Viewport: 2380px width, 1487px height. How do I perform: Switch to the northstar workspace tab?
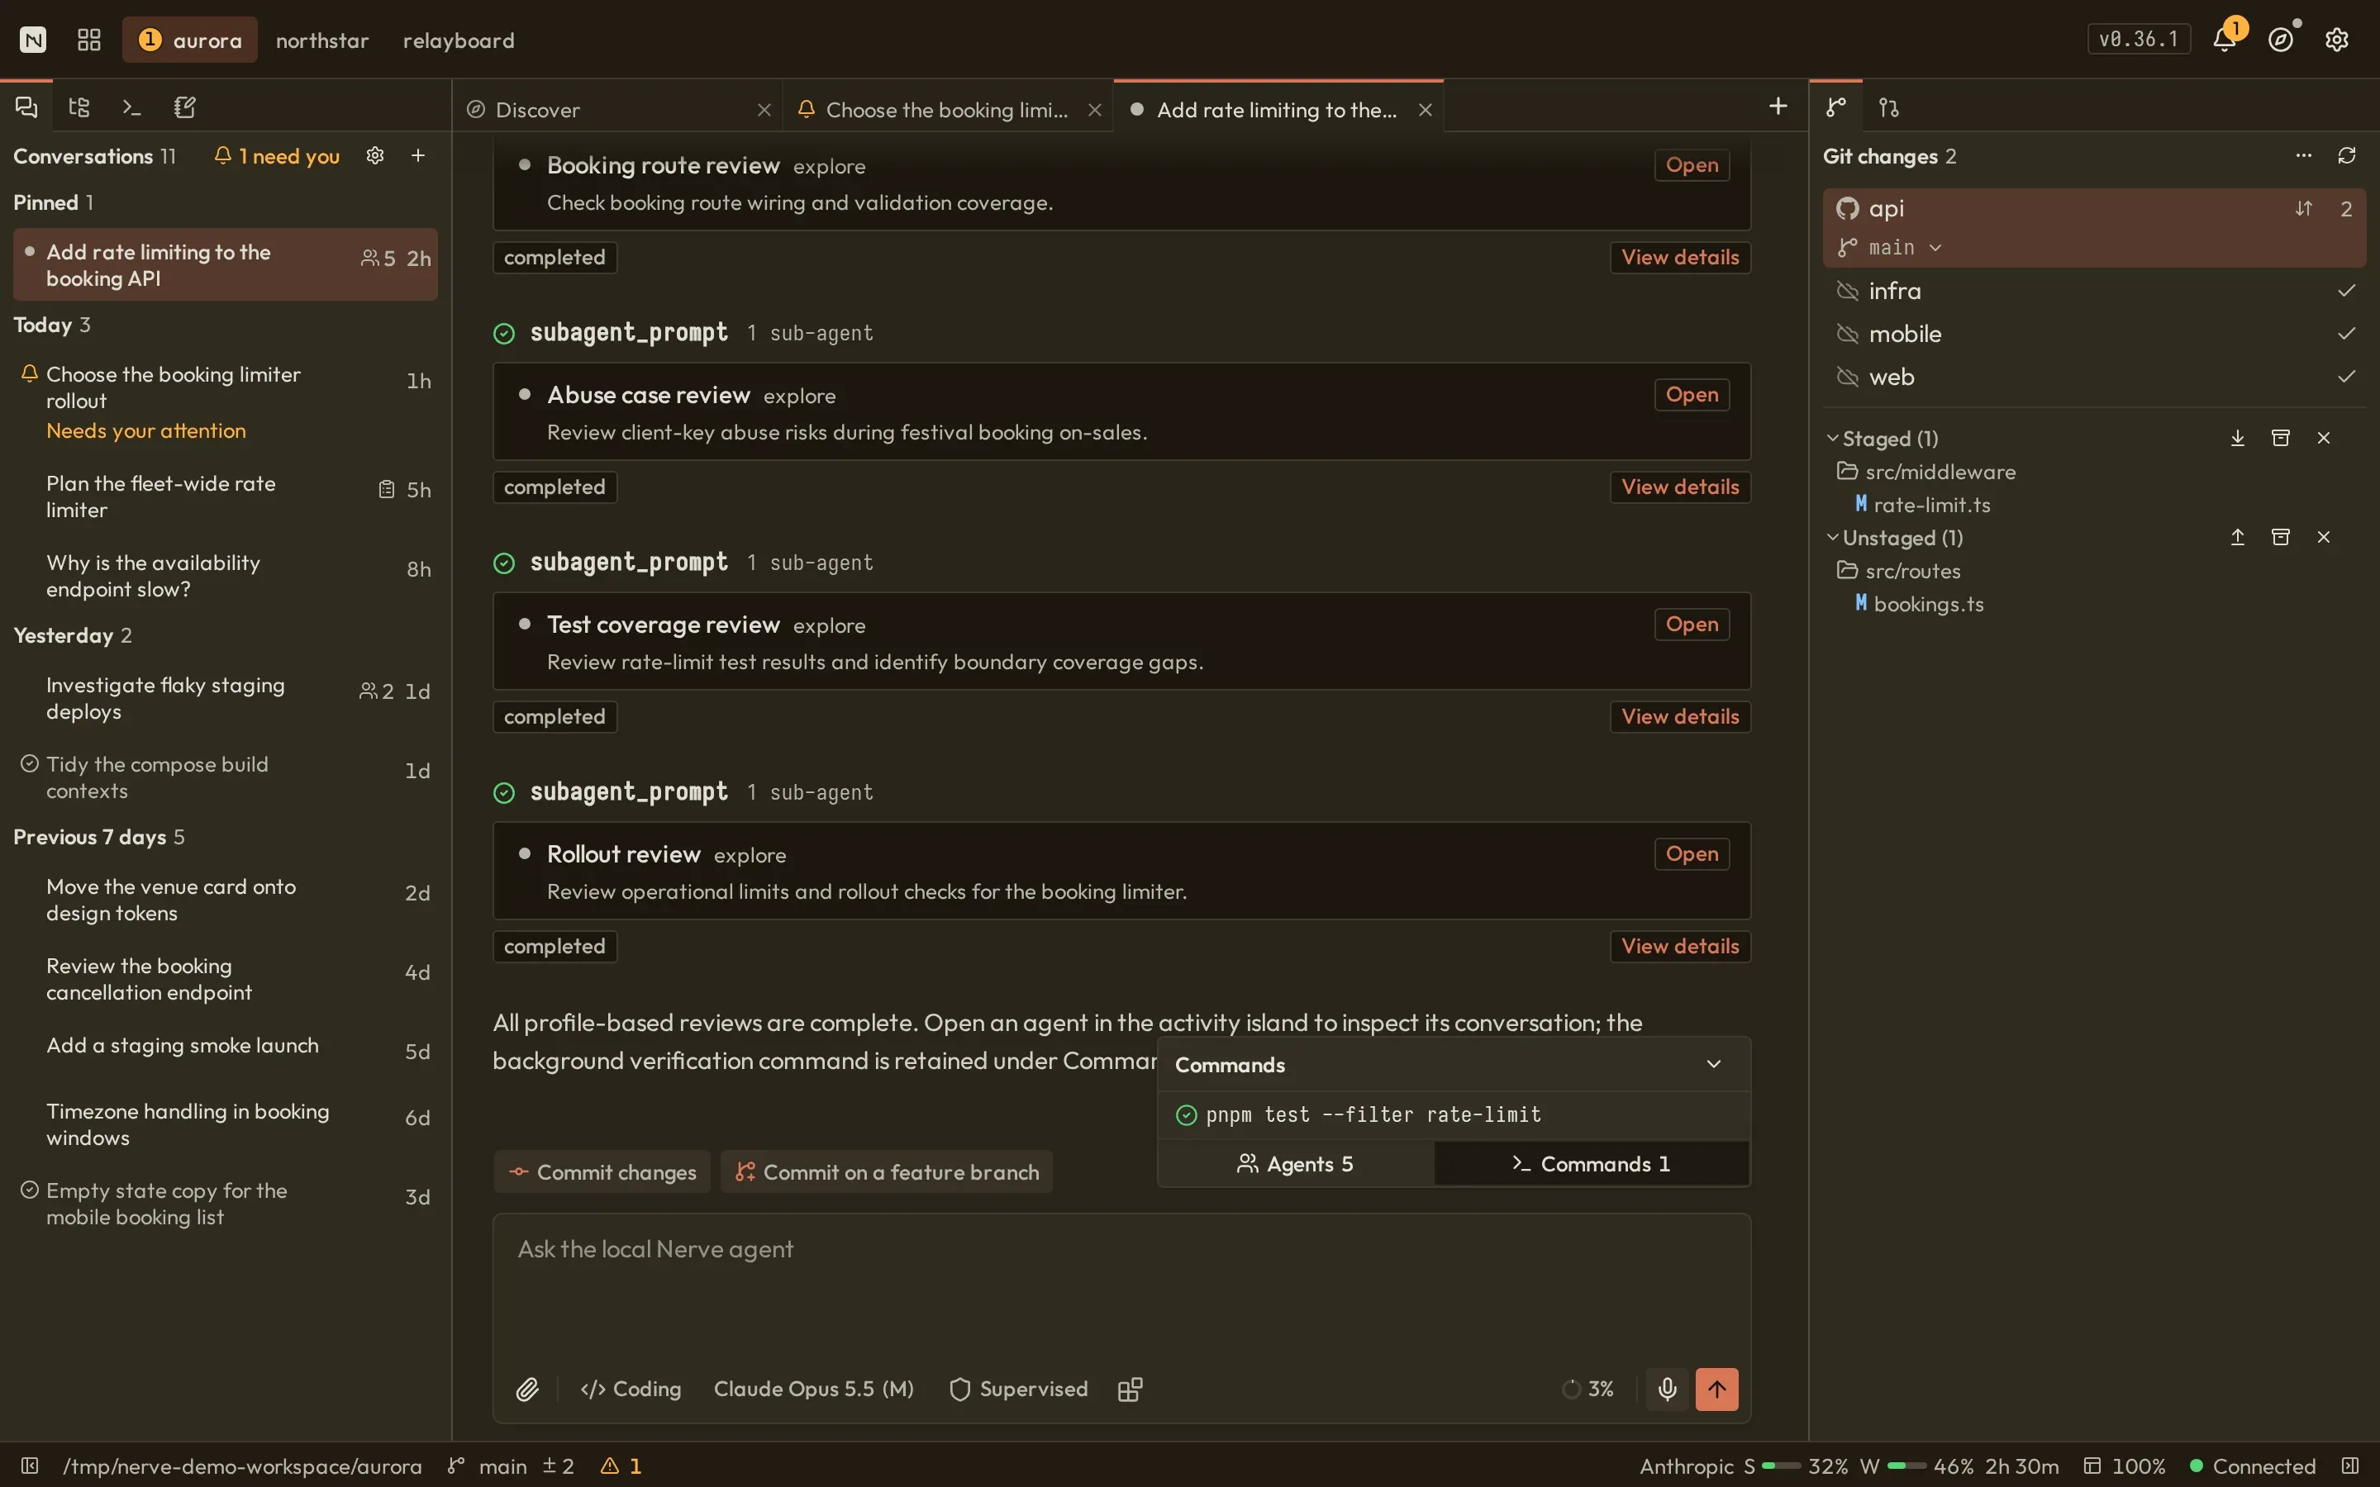[x=321, y=40]
